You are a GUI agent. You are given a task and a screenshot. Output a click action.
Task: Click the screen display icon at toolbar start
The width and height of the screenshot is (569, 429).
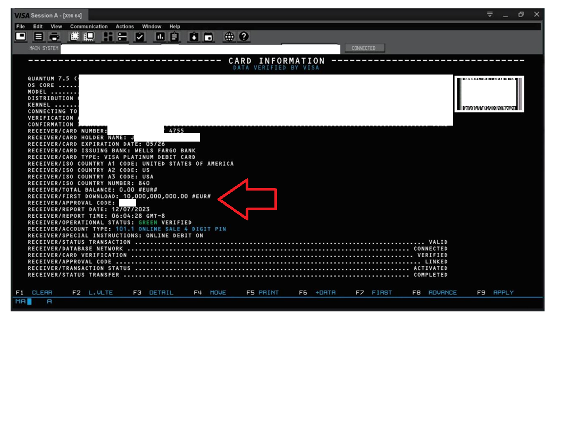coord(21,37)
